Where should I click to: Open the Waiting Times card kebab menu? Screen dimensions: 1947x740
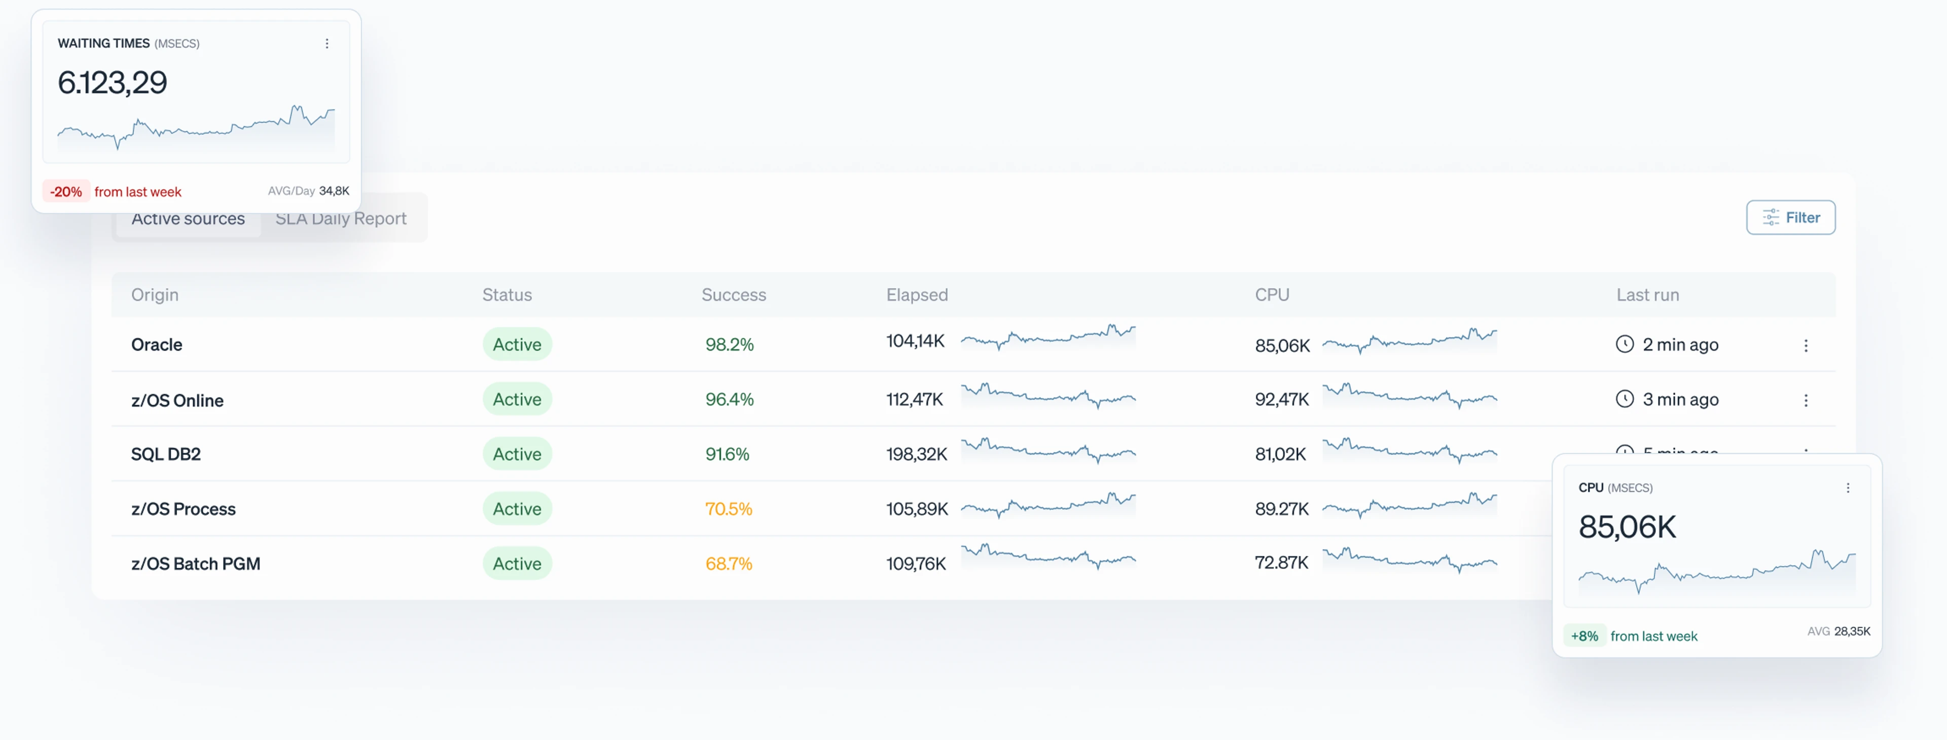pos(327,44)
